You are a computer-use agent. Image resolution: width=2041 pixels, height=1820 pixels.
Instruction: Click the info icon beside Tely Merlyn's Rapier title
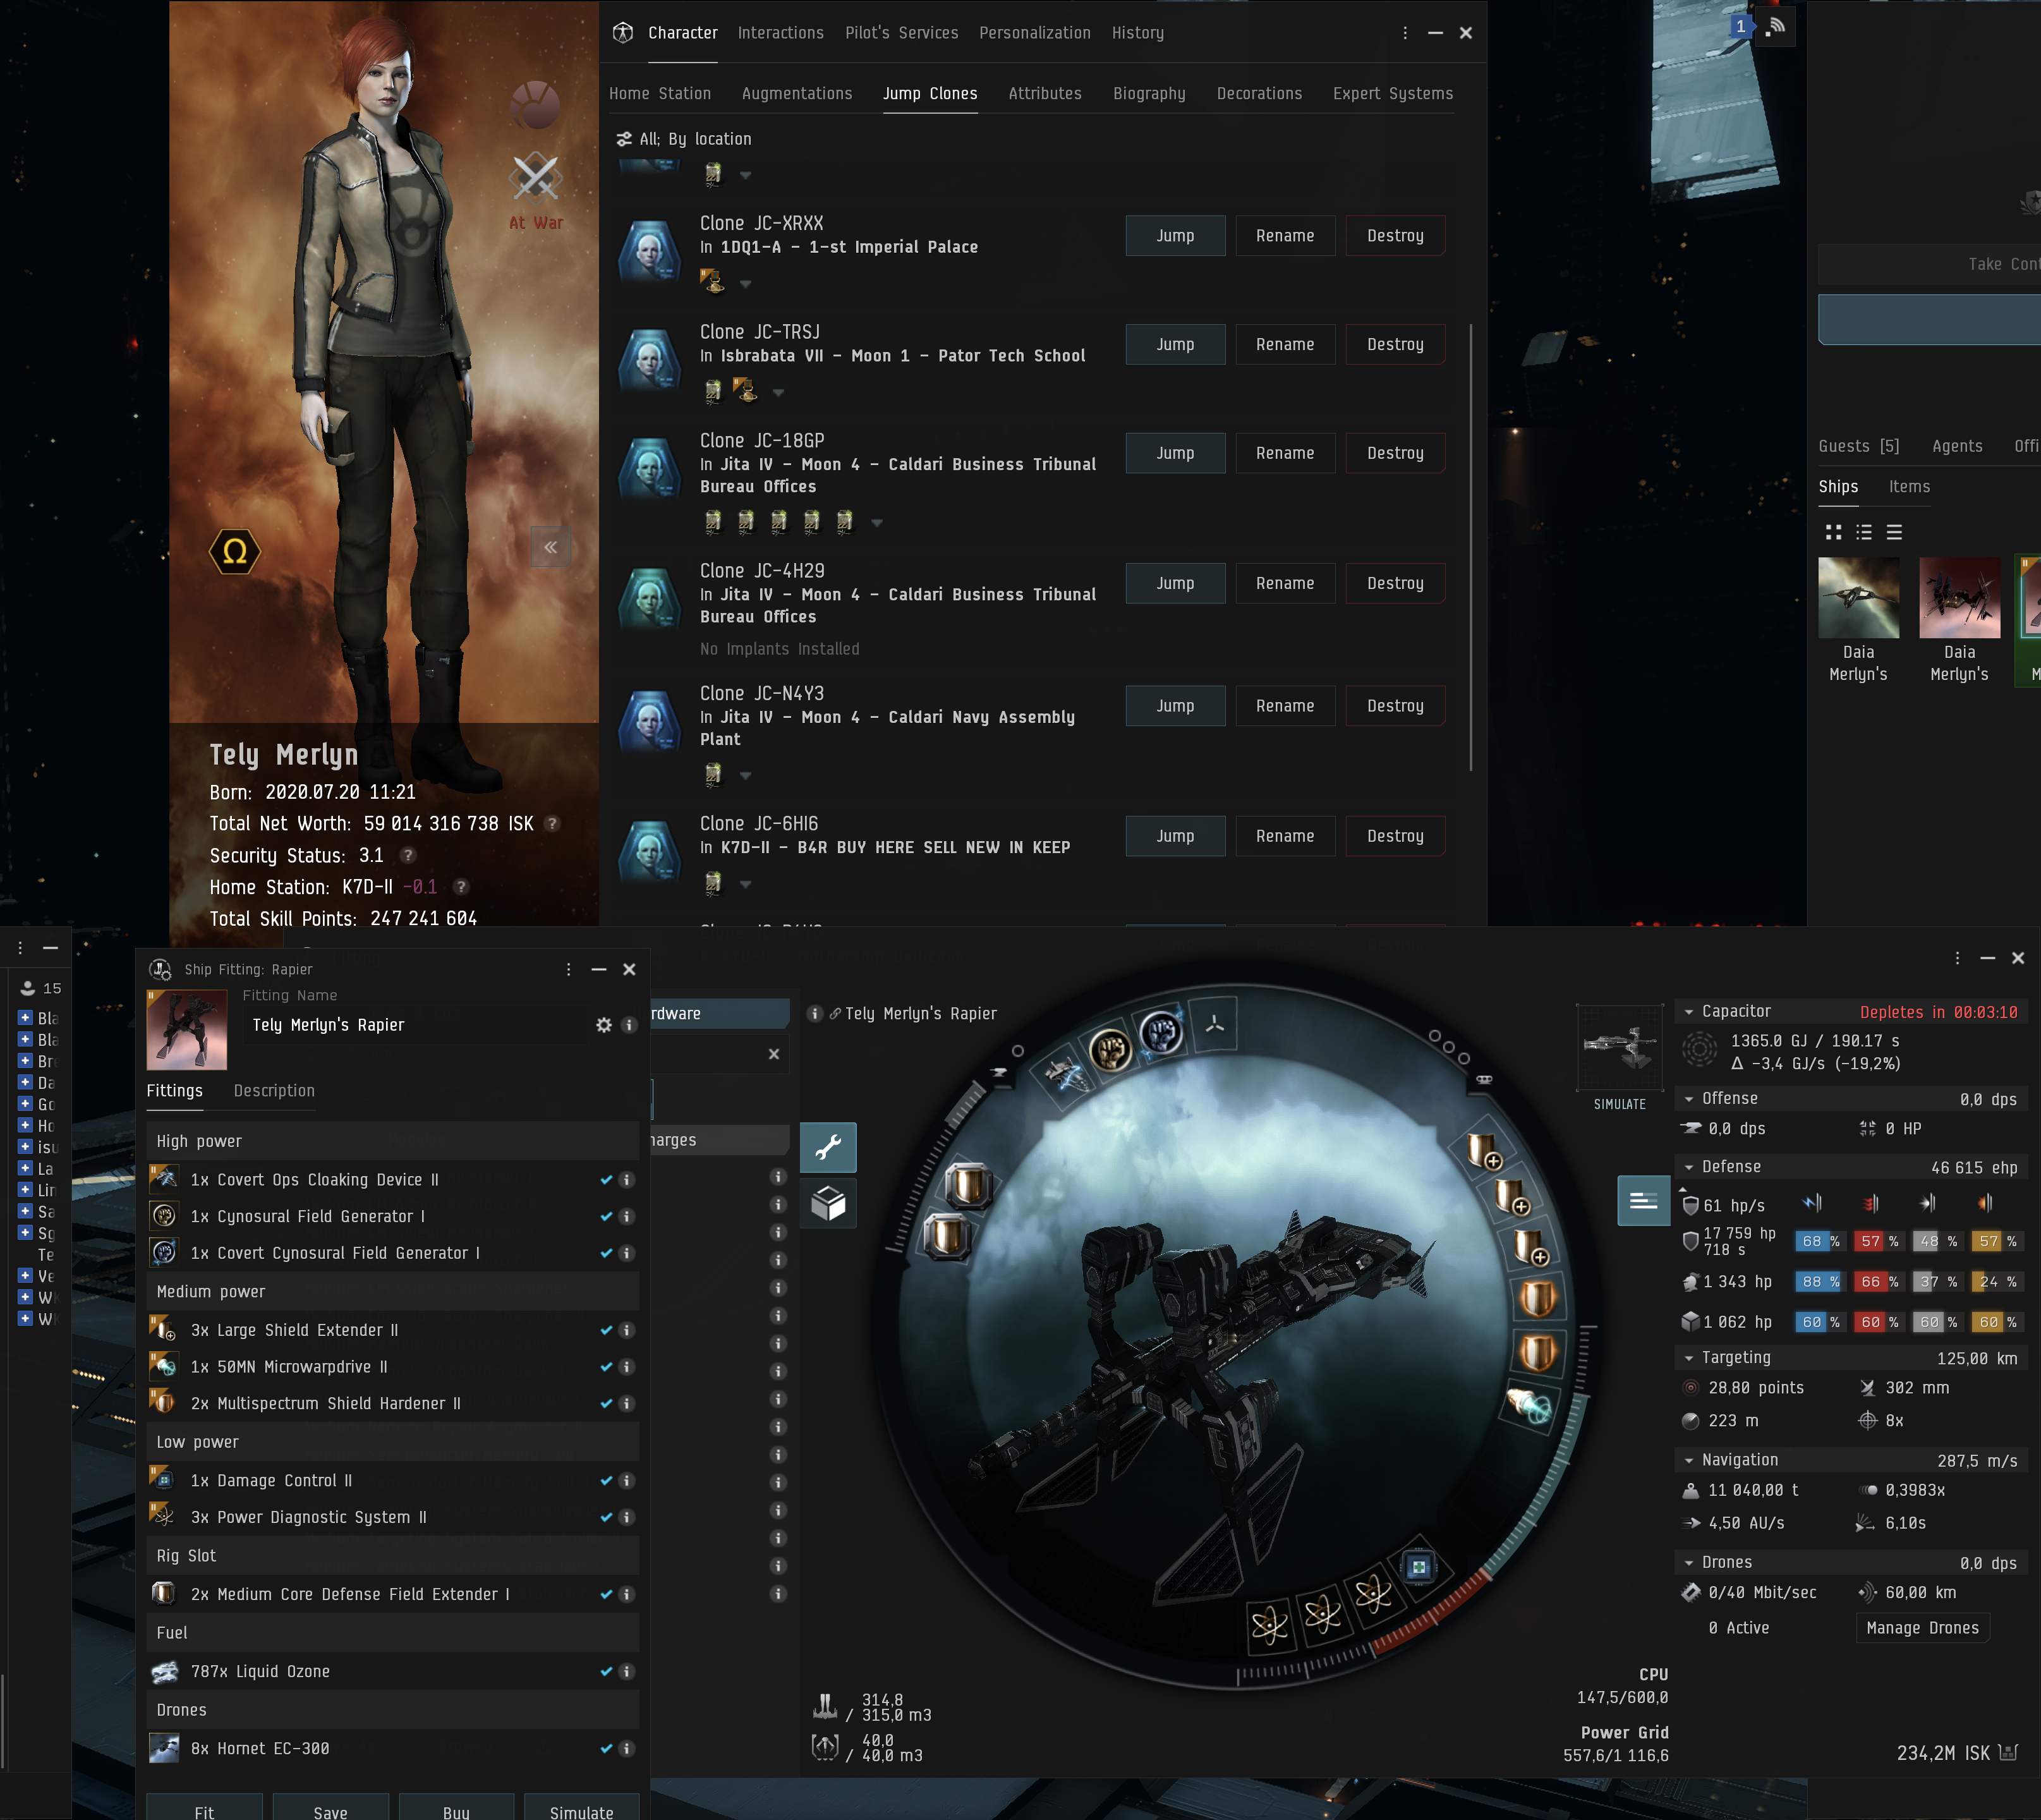[815, 1013]
